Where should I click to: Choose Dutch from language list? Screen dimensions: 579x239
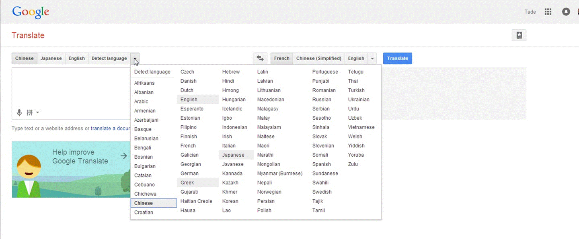pos(187,90)
